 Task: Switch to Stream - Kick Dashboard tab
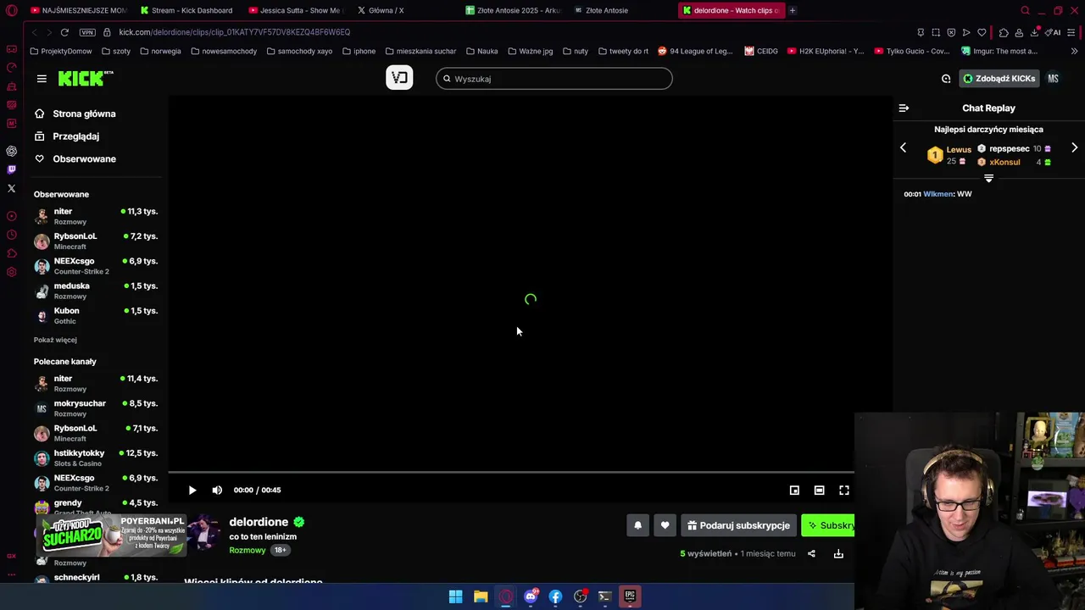point(186,10)
